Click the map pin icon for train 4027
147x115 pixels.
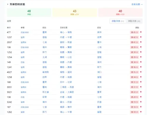click(141, 72)
